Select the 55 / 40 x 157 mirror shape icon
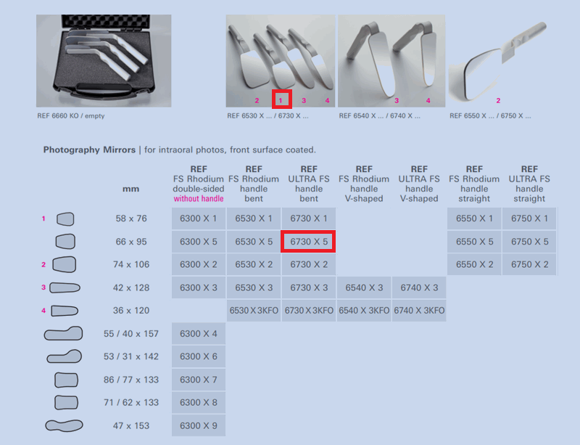 tap(63, 333)
